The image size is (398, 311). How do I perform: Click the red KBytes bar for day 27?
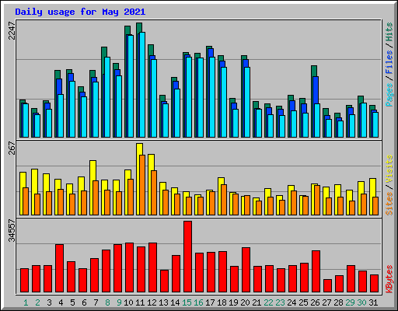pos(328,286)
